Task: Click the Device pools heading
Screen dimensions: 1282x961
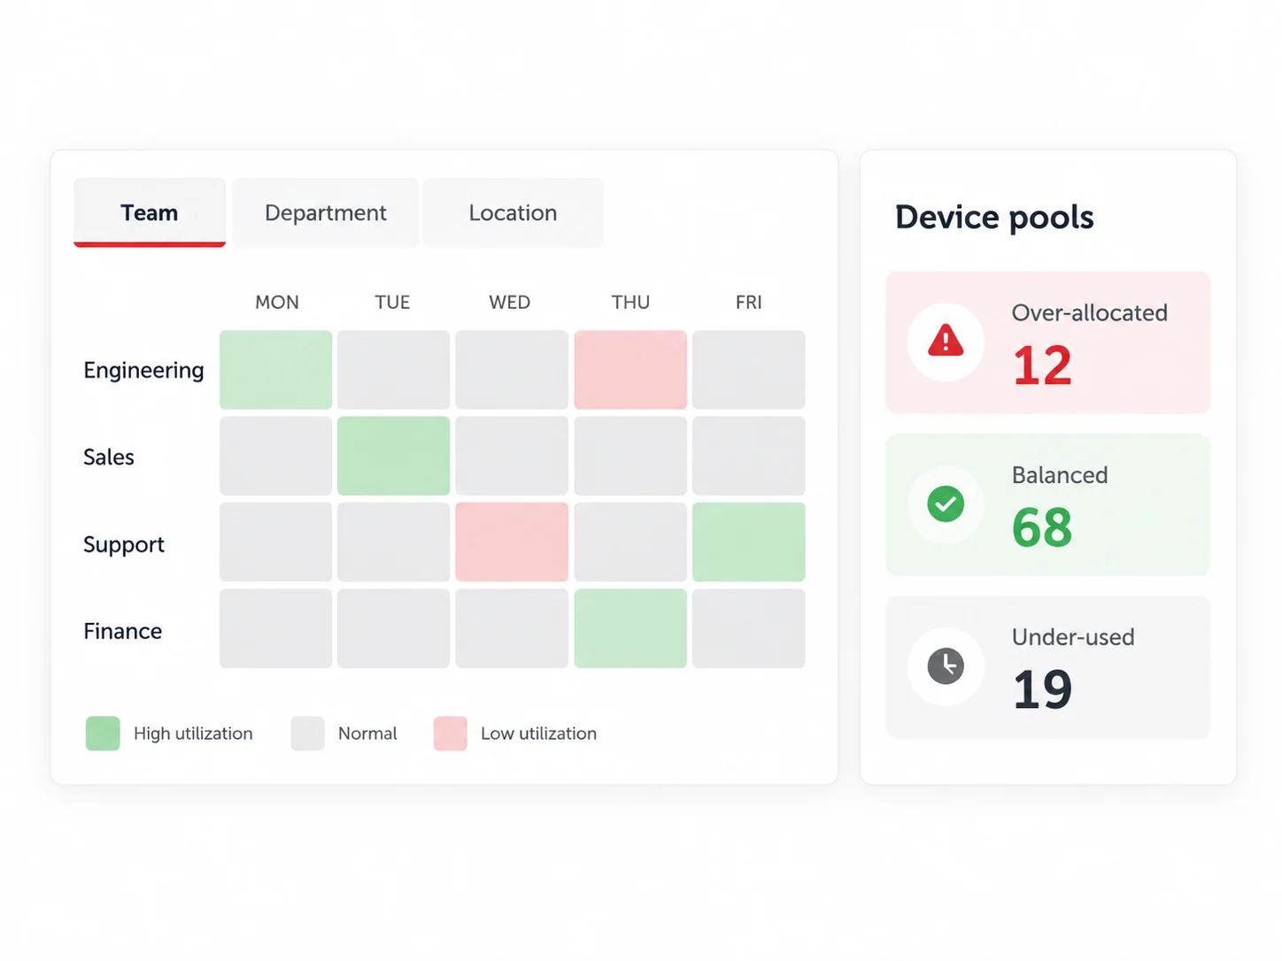Action: coord(994,218)
